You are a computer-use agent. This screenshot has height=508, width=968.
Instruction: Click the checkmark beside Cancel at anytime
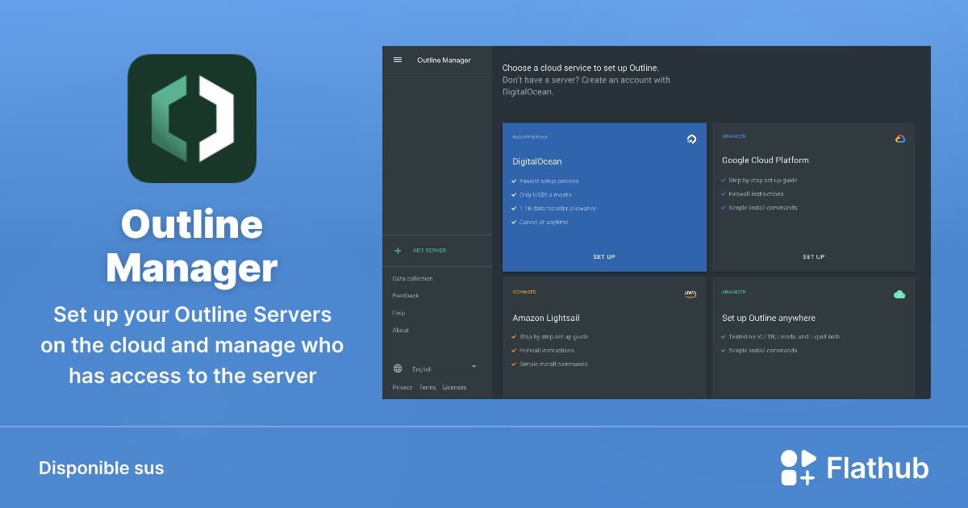515,223
